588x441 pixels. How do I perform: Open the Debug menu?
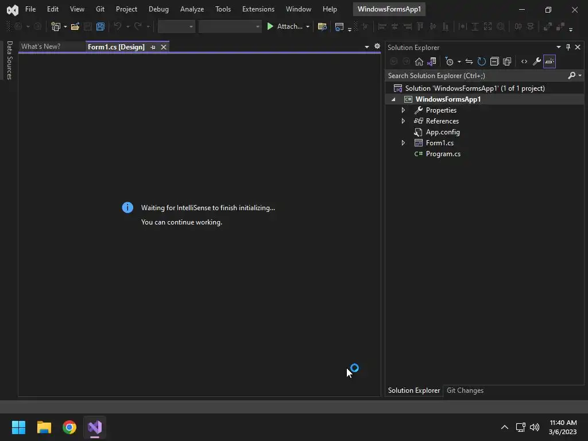158,9
